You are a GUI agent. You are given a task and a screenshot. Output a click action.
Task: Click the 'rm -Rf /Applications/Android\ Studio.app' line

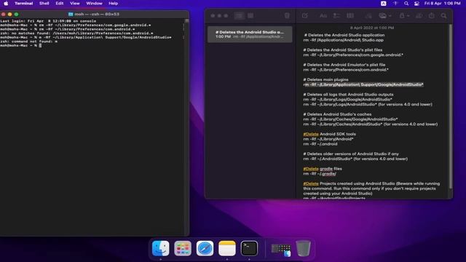[343, 40]
